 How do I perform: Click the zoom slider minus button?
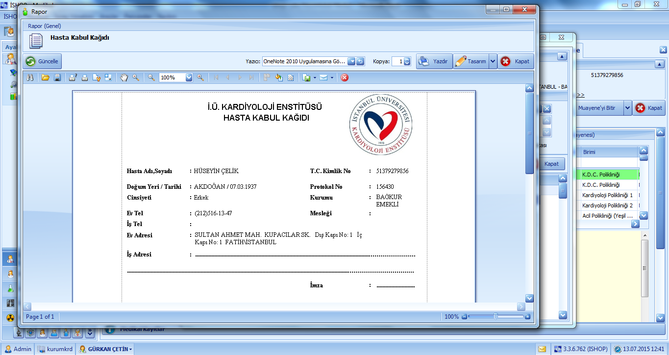(464, 317)
